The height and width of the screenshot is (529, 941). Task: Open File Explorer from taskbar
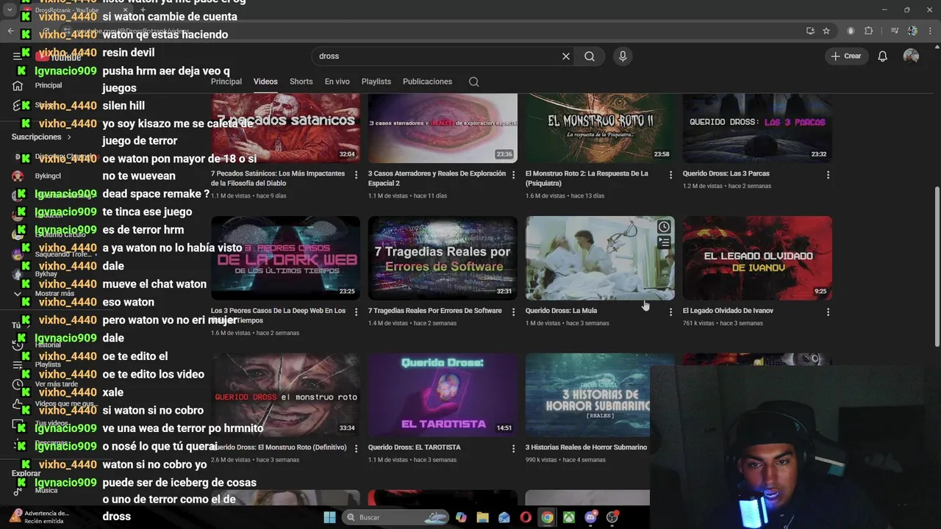[x=482, y=517]
